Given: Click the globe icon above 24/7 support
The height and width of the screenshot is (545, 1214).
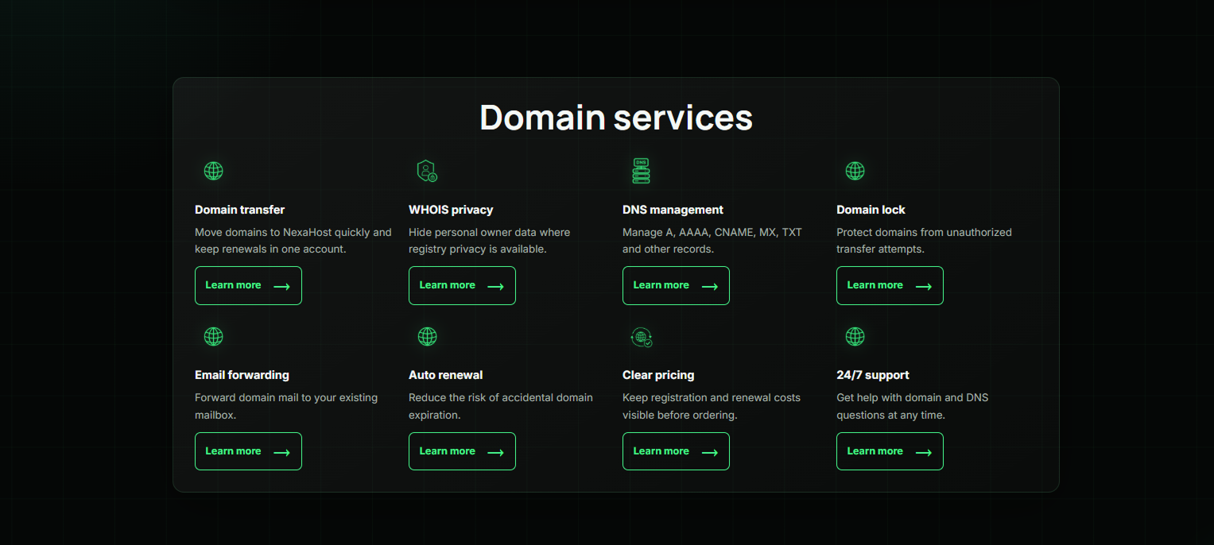Looking at the screenshot, I should (855, 336).
